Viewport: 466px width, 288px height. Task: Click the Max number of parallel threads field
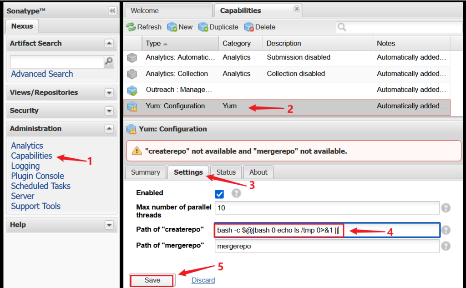(327, 208)
